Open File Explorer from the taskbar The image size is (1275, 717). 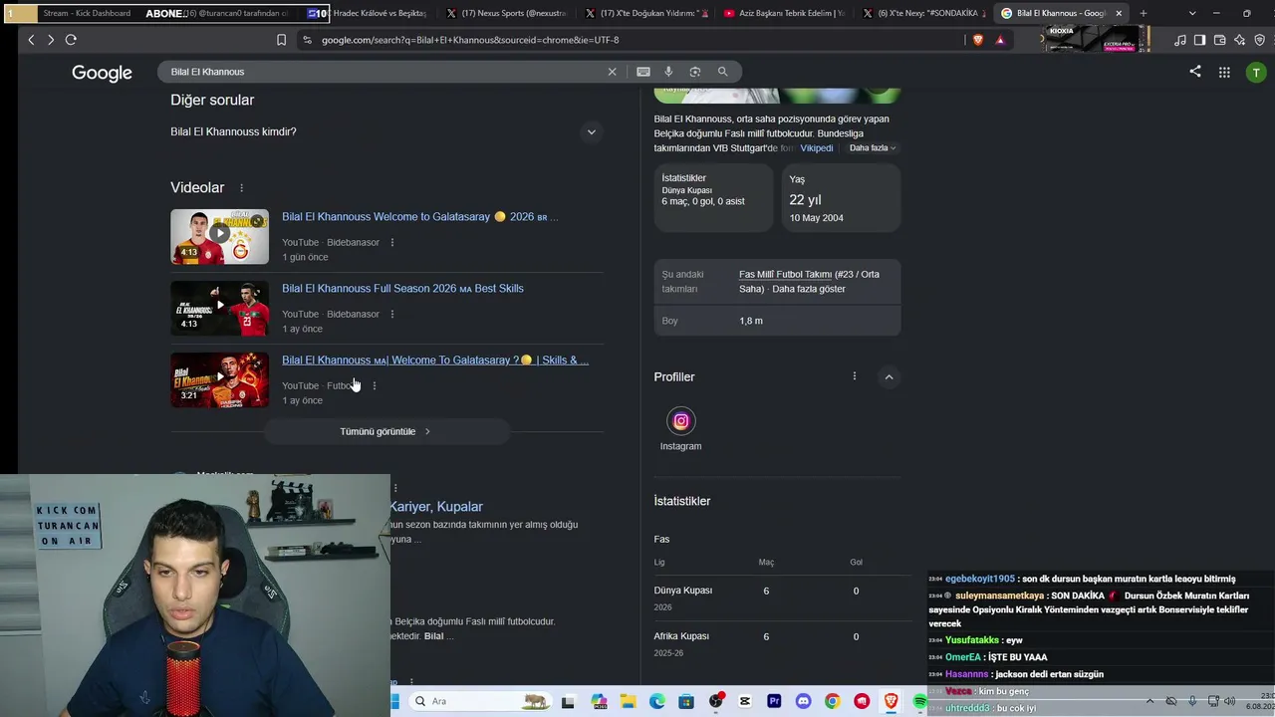point(628,701)
